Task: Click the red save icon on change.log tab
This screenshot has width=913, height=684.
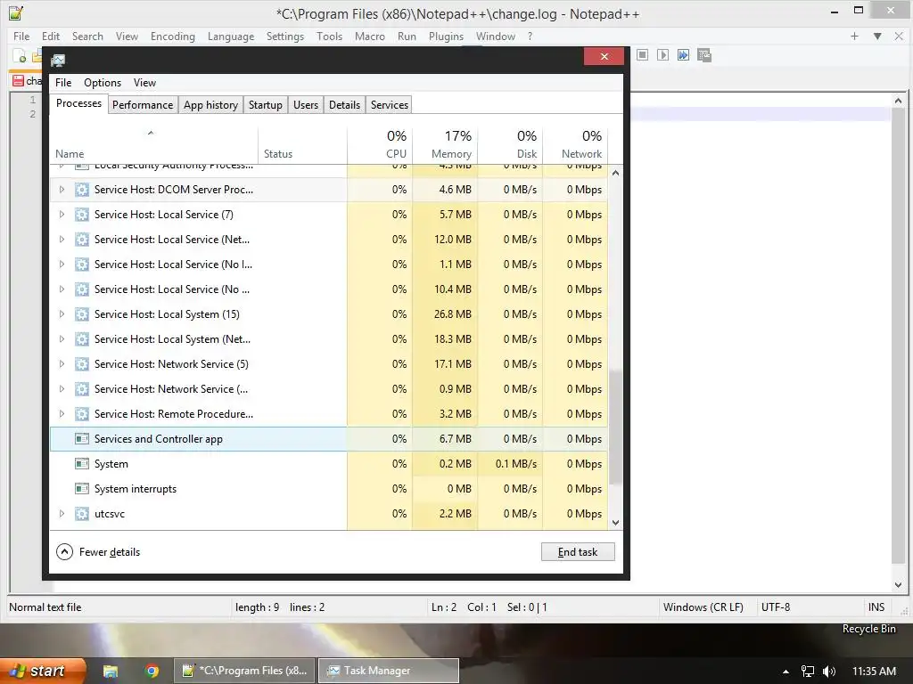Action: [x=18, y=81]
